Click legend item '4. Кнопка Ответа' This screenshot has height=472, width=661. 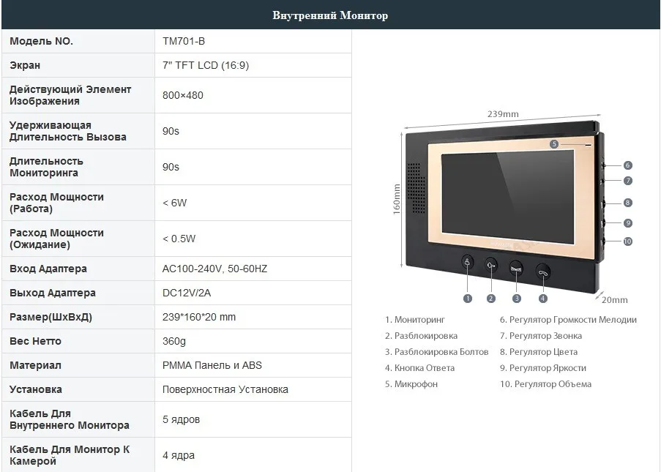pos(420,368)
